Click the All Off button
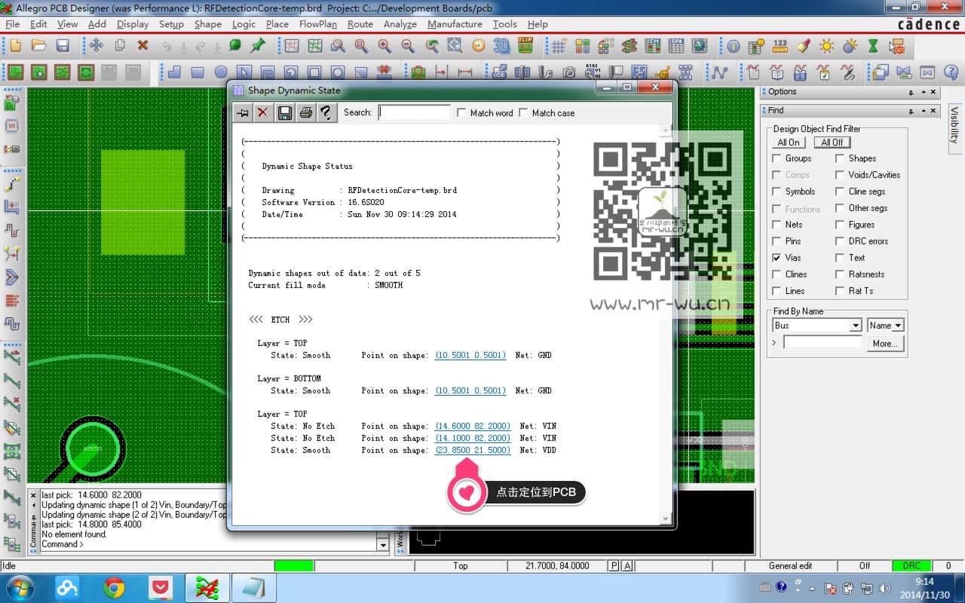The width and height of the screenshot is (965, 603). pyautogui.click(x=832, y=142)
